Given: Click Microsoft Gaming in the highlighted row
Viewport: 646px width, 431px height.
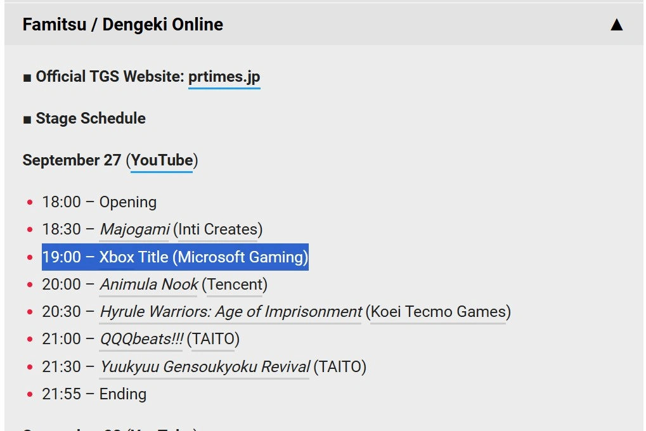Looking at the screenshot, I should [x=242, y=257].
